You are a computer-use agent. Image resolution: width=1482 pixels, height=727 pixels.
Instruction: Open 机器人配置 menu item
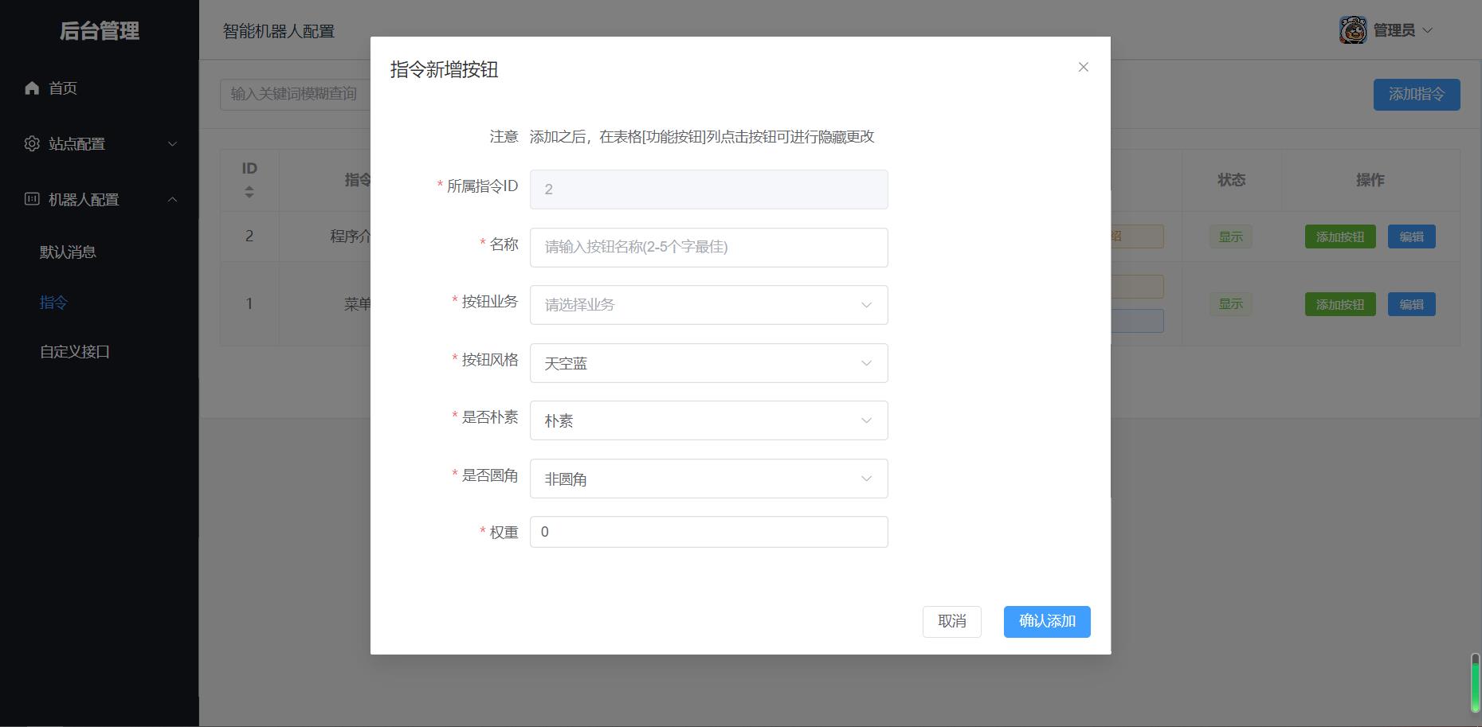click(x=100, y=199)
